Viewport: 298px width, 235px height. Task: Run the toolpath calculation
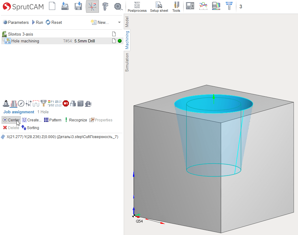coord(38,22)
